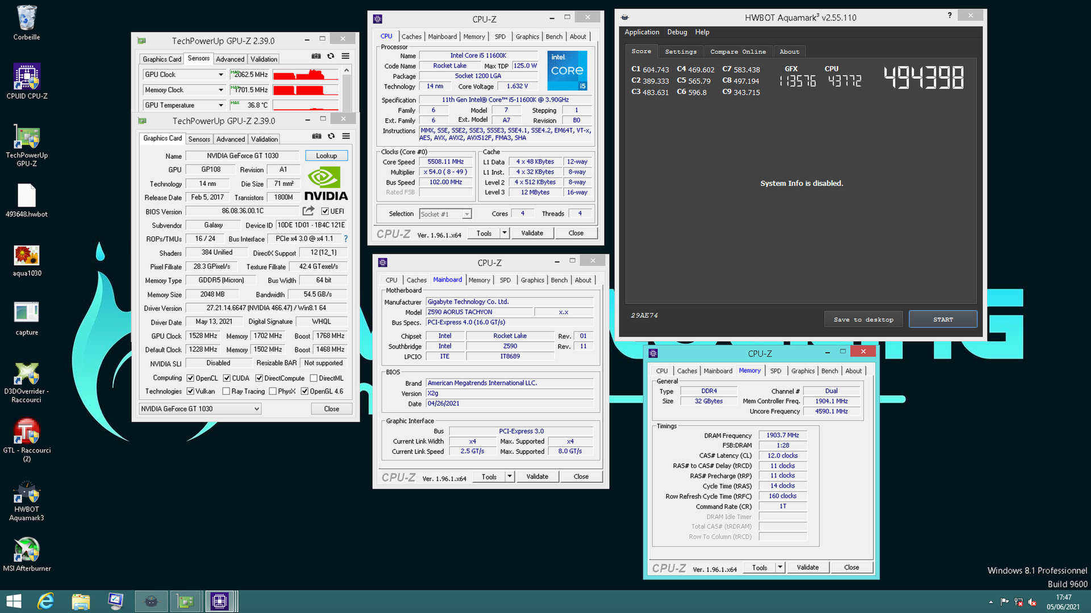This screenshot has height=613, width=1091.
Task: Toggle the OpenGL 4.6 checkbox
Action: click(305, 391)
